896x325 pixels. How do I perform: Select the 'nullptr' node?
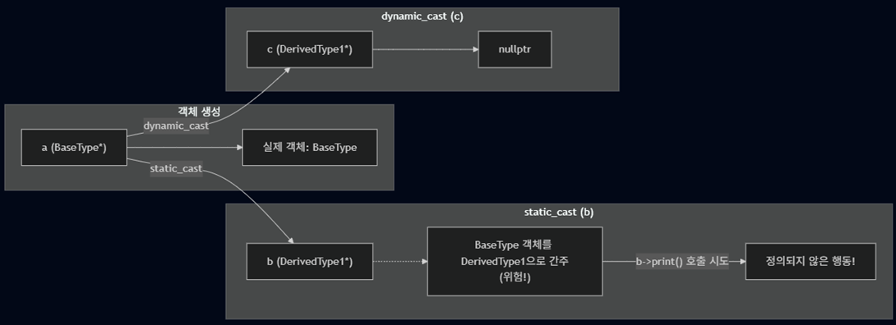[x=515, y=49]
